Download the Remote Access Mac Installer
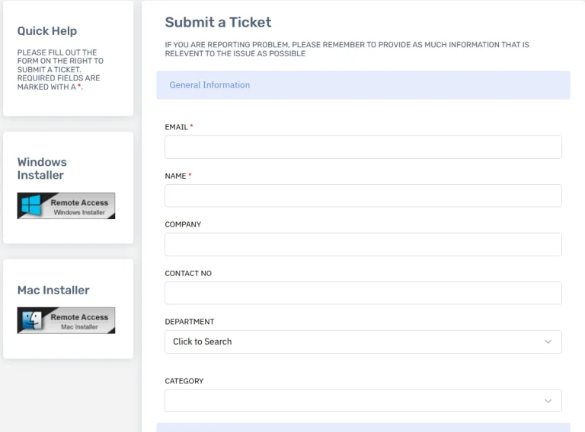Image resolution: width=585 pixels, height=432 pixels. [66, 320]
